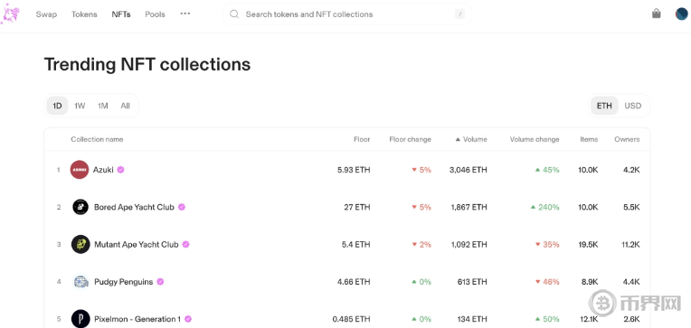The width and height of the screenshot is (691, 328).
Task: Click the 5.93 ETH floor value
Action: [x=354, y=170]
